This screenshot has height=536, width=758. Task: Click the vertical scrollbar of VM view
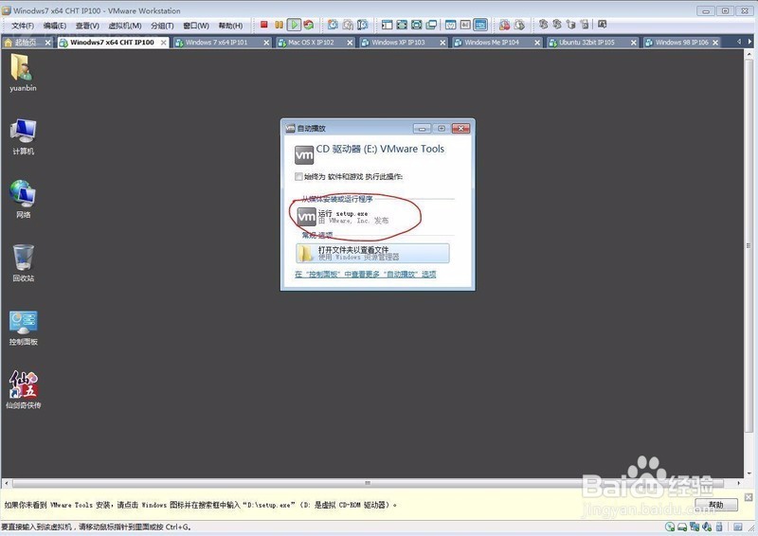point(749,246)
